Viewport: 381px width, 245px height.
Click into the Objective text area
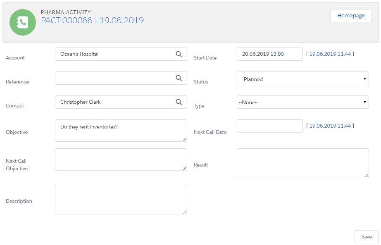121,131
